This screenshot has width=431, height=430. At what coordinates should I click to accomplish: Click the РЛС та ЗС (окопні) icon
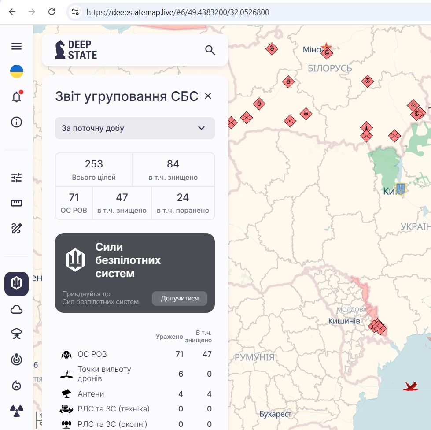coord(66,425)
